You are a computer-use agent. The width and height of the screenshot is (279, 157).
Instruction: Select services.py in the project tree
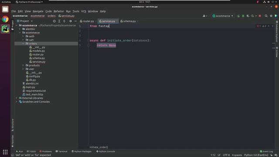tap(39, 62)
